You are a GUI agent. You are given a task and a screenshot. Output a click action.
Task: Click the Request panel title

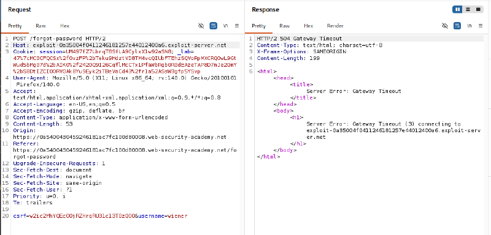click(x=20, y=10)
